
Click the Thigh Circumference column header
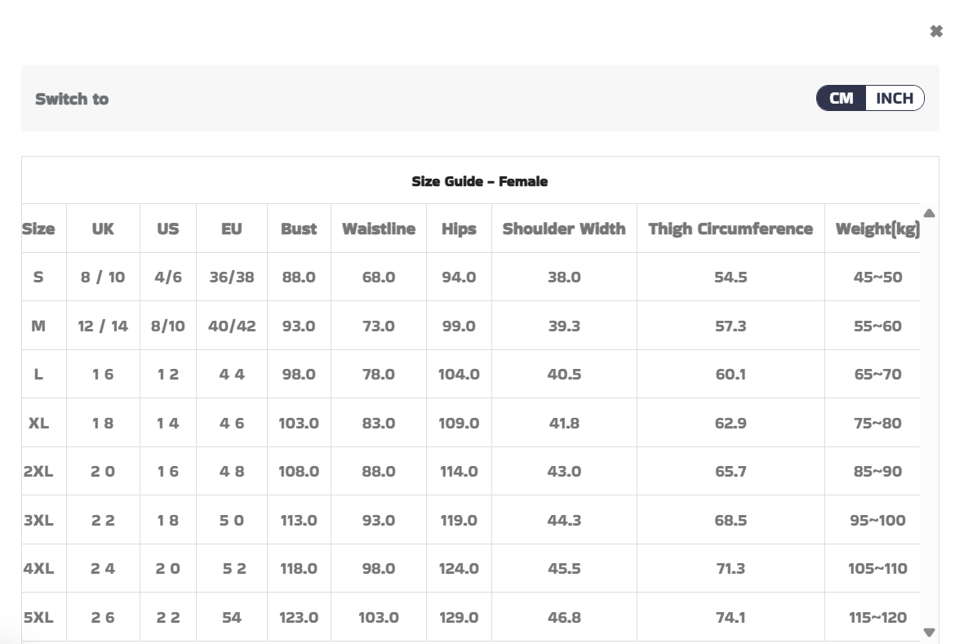coord(731,229)
